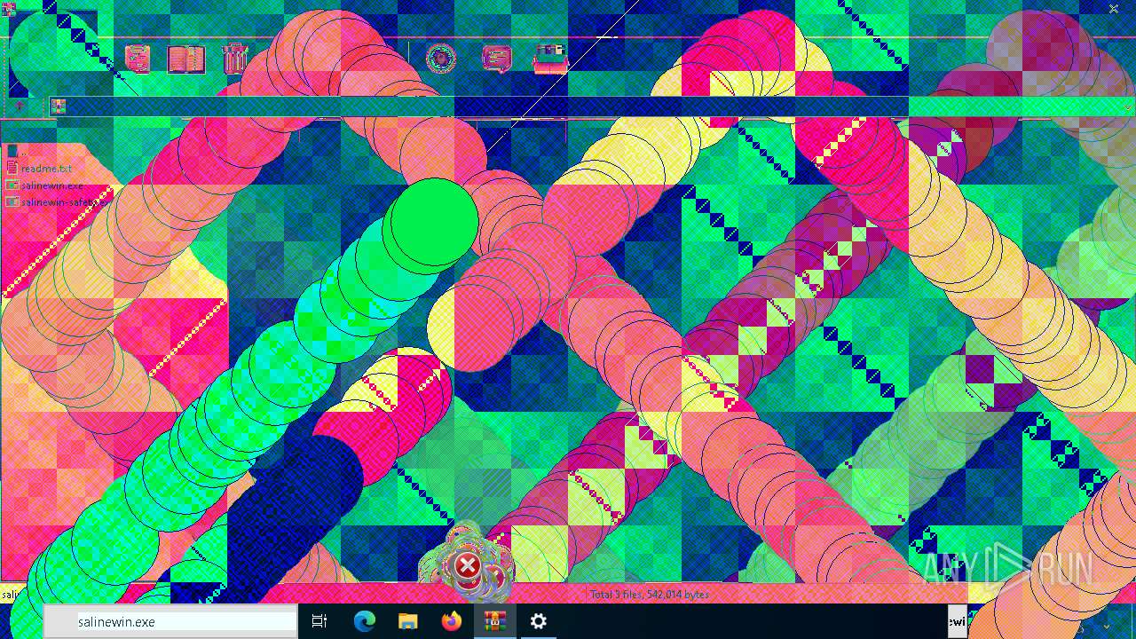
Task: Open File Explorer from the taskbar
Action: point(407,621)
